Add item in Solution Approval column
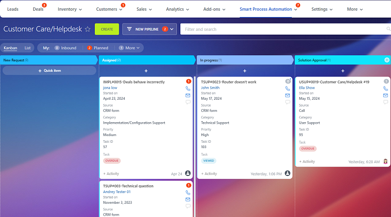 pyautogui.click(x=343, y=71)
